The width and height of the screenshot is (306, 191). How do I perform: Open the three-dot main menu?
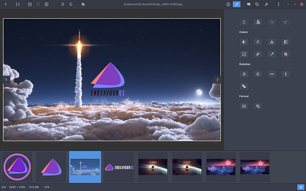[x=279, y=4]
